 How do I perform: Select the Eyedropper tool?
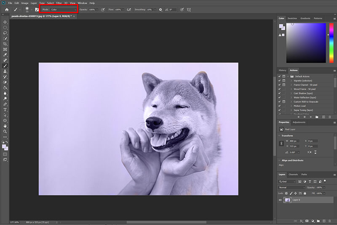(5, 55)
